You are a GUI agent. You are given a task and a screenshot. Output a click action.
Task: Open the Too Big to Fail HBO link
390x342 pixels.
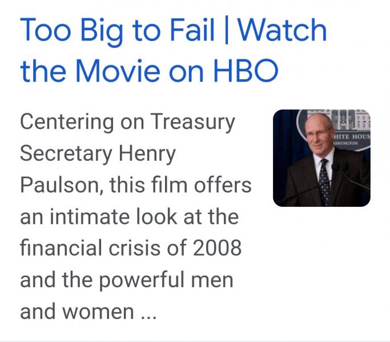pos(174,50)
